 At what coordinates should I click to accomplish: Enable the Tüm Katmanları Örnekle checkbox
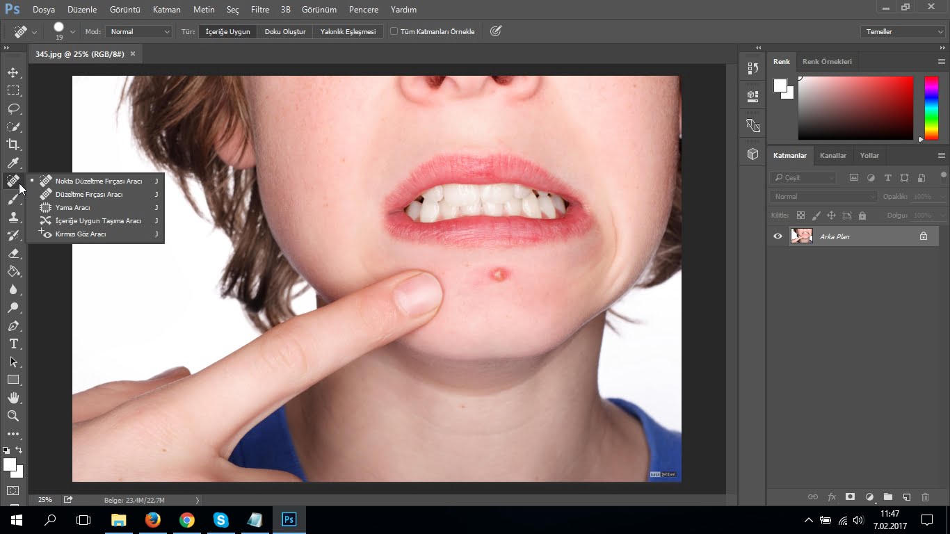394,31
